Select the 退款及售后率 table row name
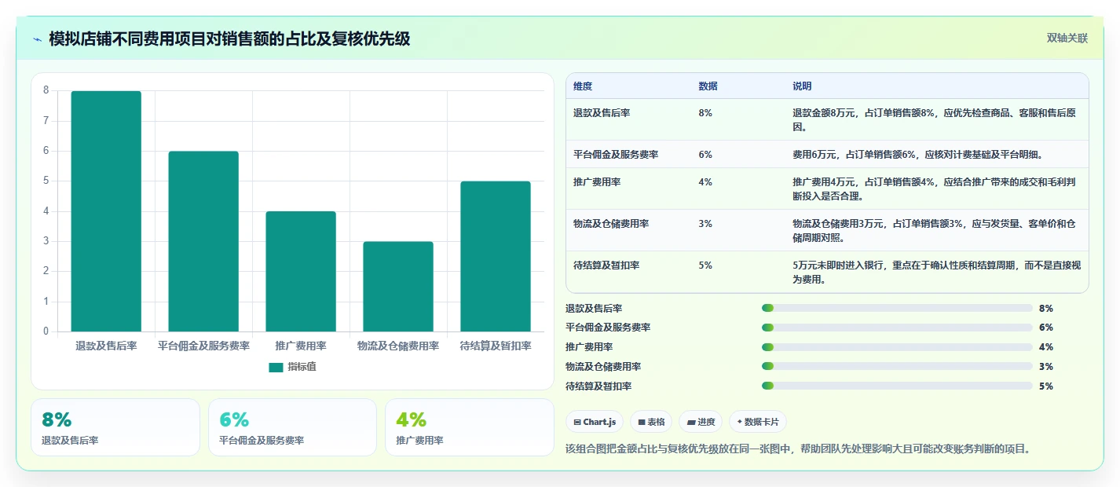 click(602, 113)
